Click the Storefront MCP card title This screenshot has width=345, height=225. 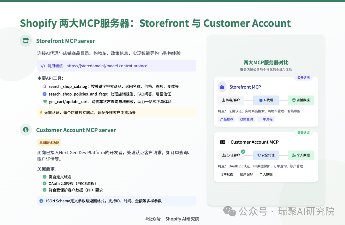[245, 87]
